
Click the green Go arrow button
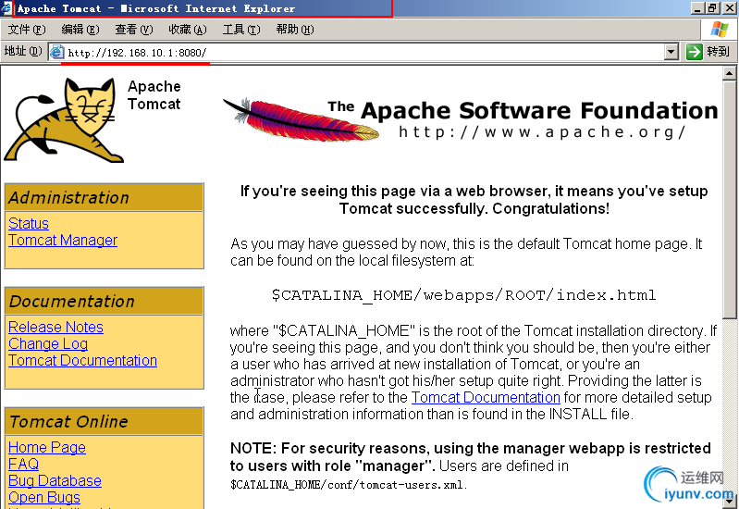point(694,52)
